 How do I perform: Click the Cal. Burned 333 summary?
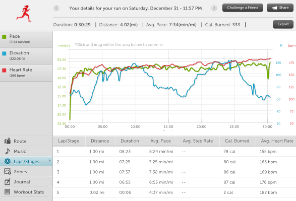pyautogui.click(x=222, y=25)
